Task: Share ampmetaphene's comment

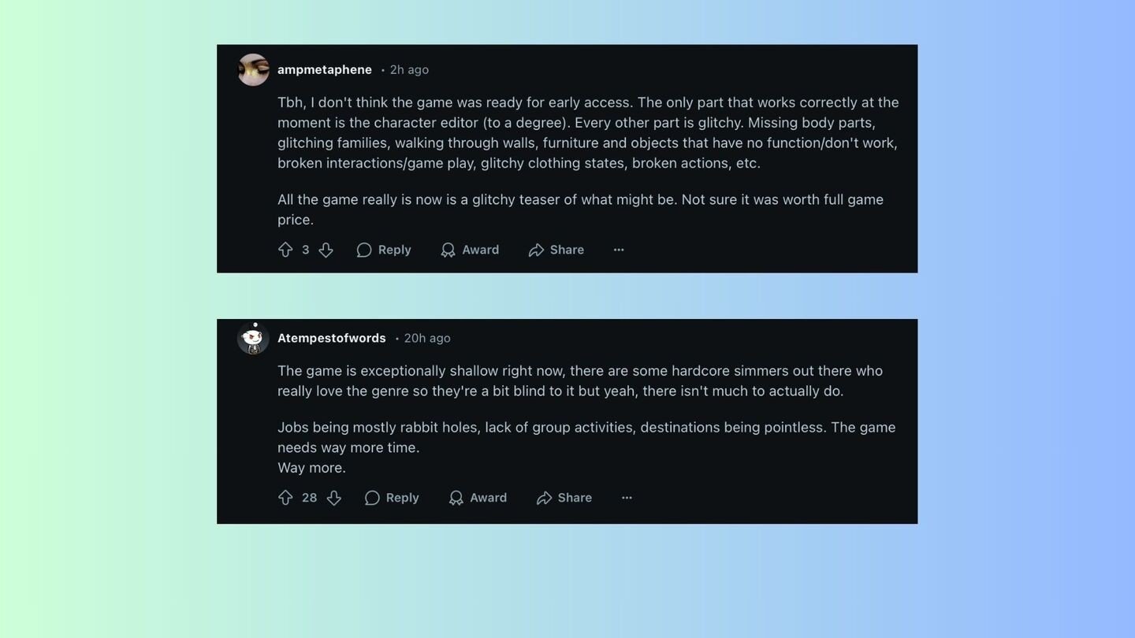Action: pos(556,250)
